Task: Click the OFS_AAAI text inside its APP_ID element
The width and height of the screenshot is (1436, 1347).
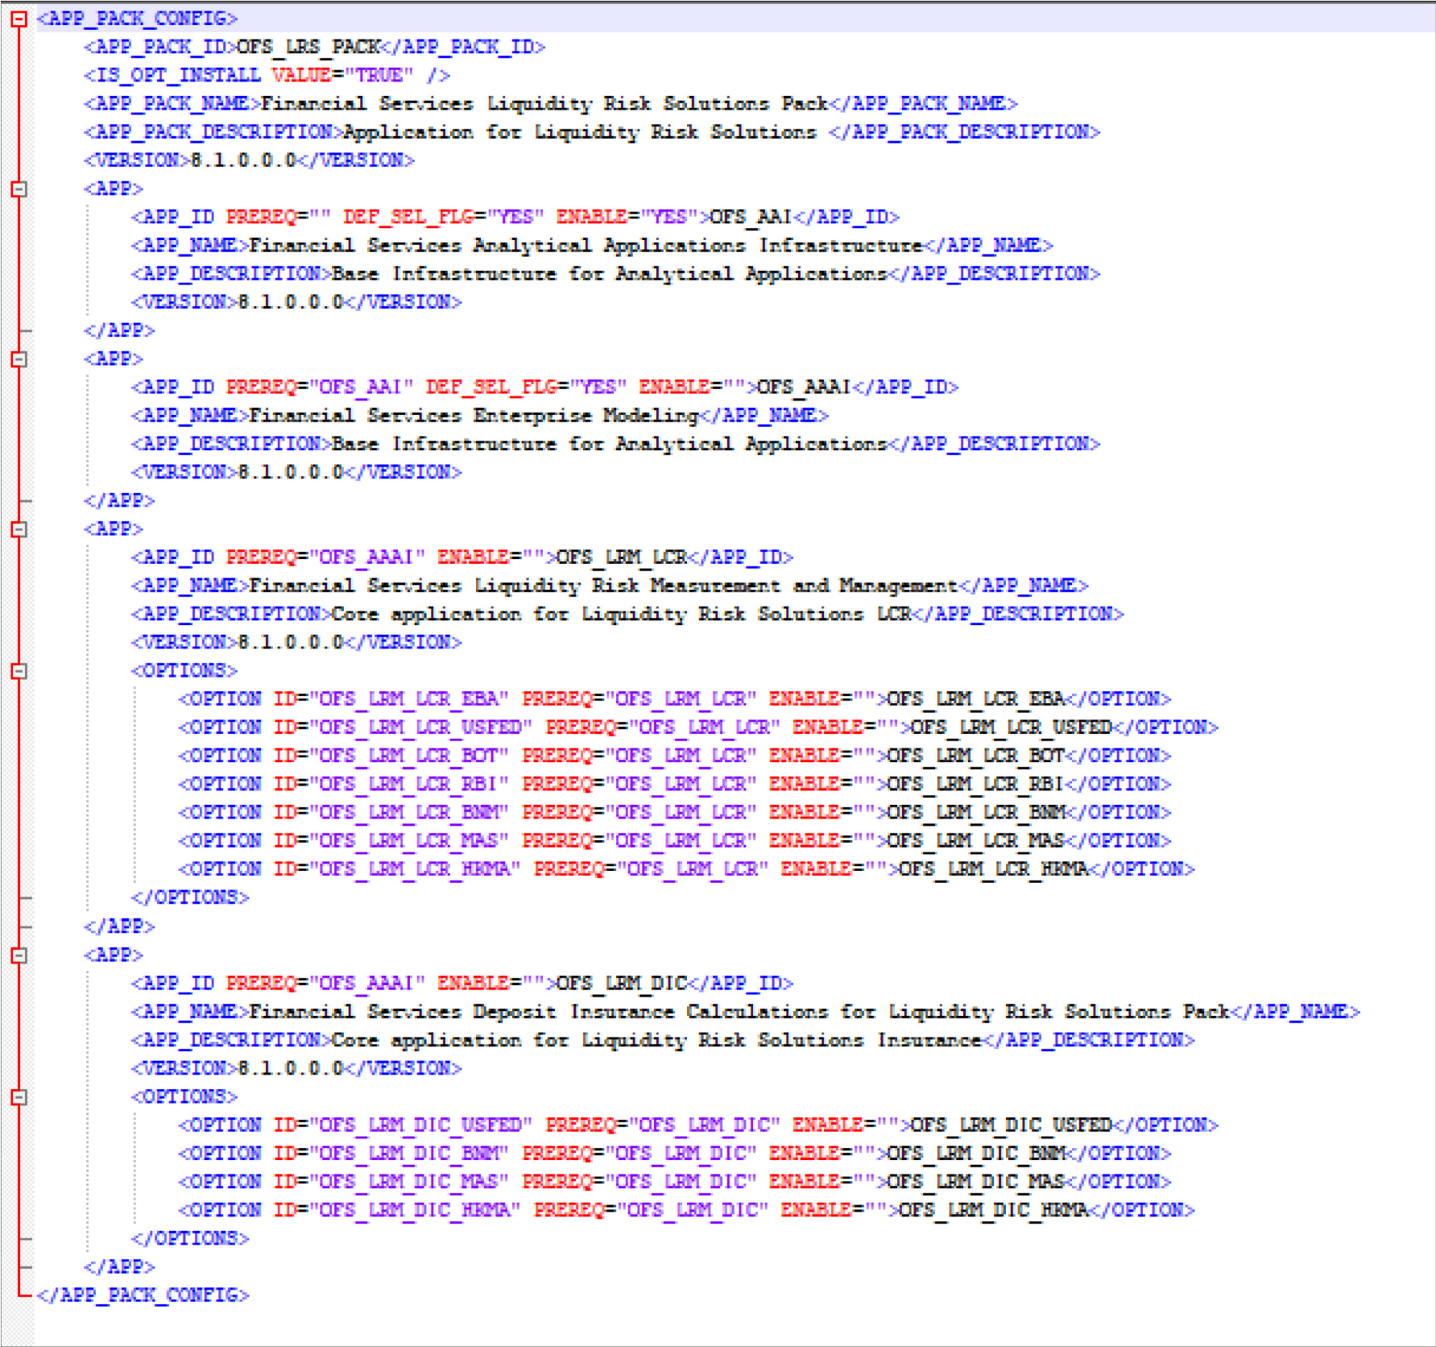Action: click(x=805, y=388)
